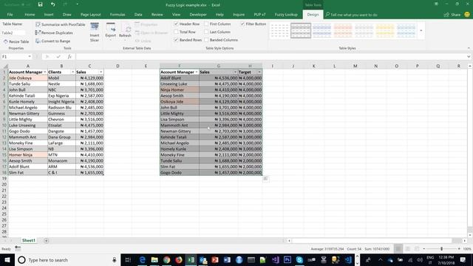Image resolution: width=473 pixels, height=266 pixels.
Task: Enable the Total Row checkbox
Action: coord(176,32)
